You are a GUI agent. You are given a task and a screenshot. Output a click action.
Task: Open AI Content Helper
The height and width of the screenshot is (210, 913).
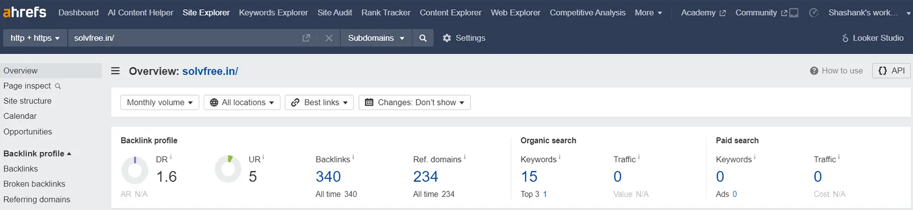(140, 13)
